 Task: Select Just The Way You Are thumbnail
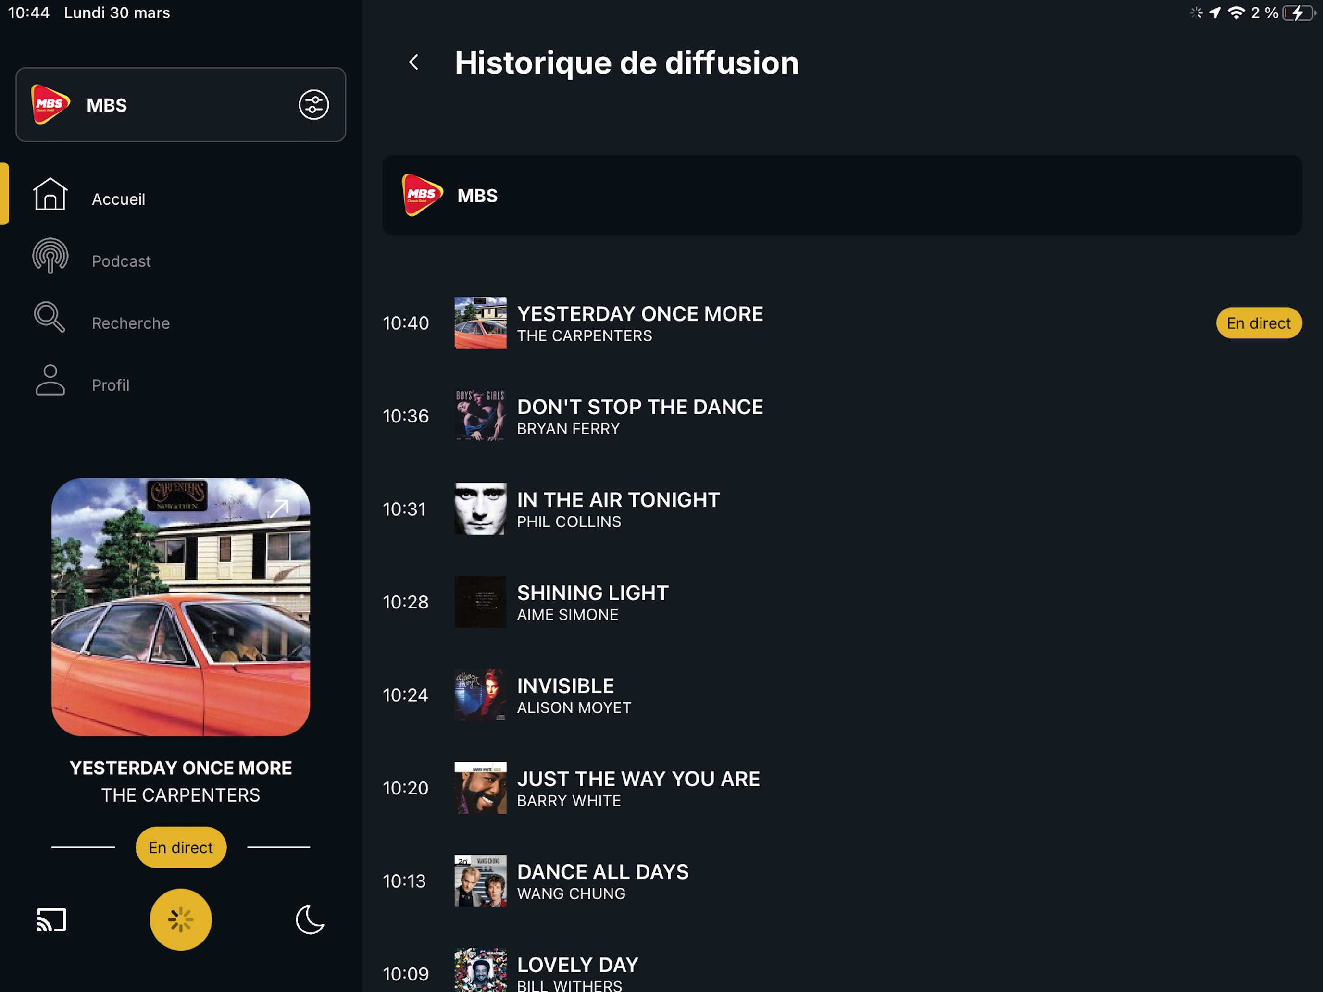point(480,788)
